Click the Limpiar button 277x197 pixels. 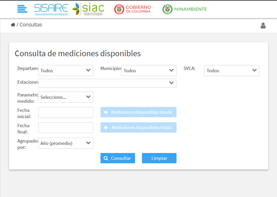(159, 158)
